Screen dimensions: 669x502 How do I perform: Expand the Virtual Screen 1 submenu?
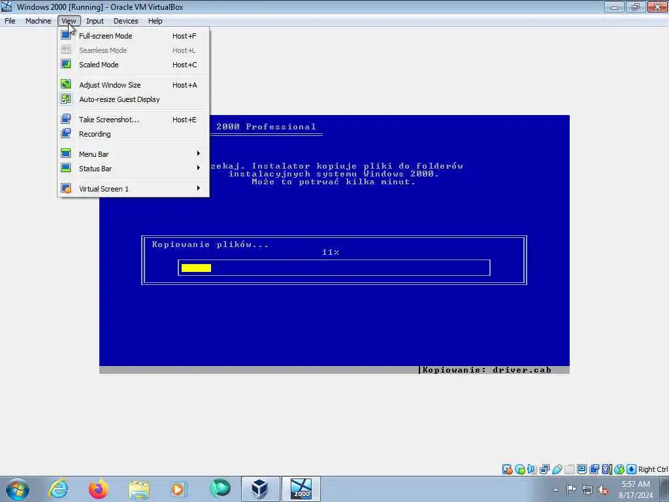(133, 188)
